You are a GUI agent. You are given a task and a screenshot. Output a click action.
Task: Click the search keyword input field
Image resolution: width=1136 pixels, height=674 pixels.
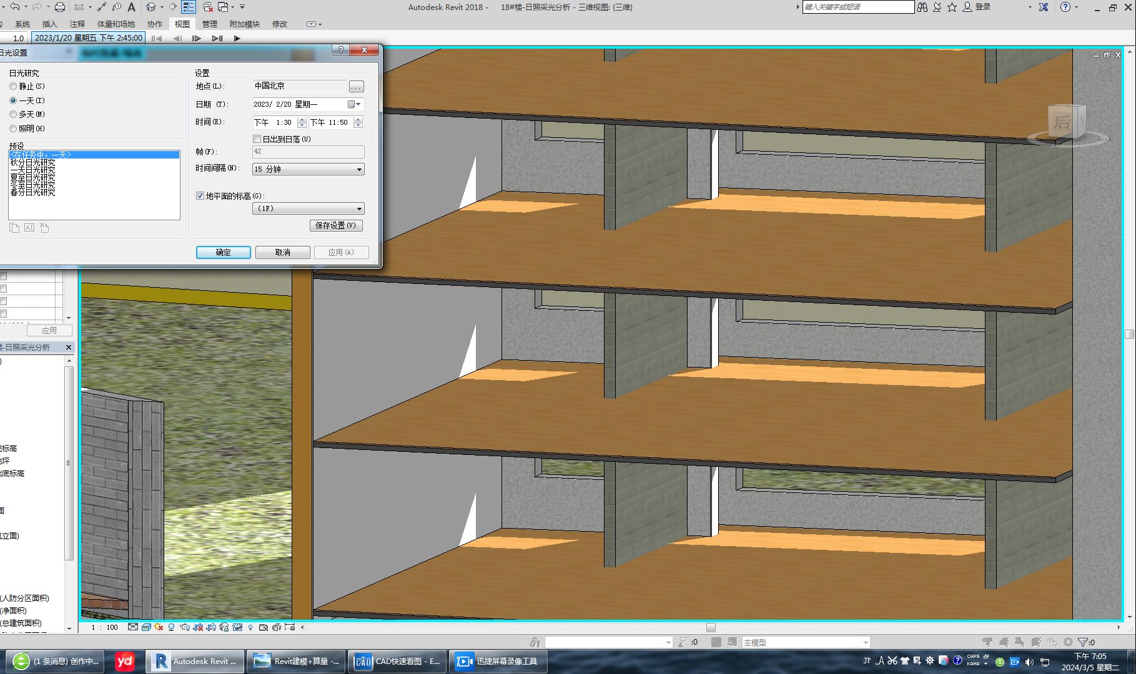click(x=858, y=7)
